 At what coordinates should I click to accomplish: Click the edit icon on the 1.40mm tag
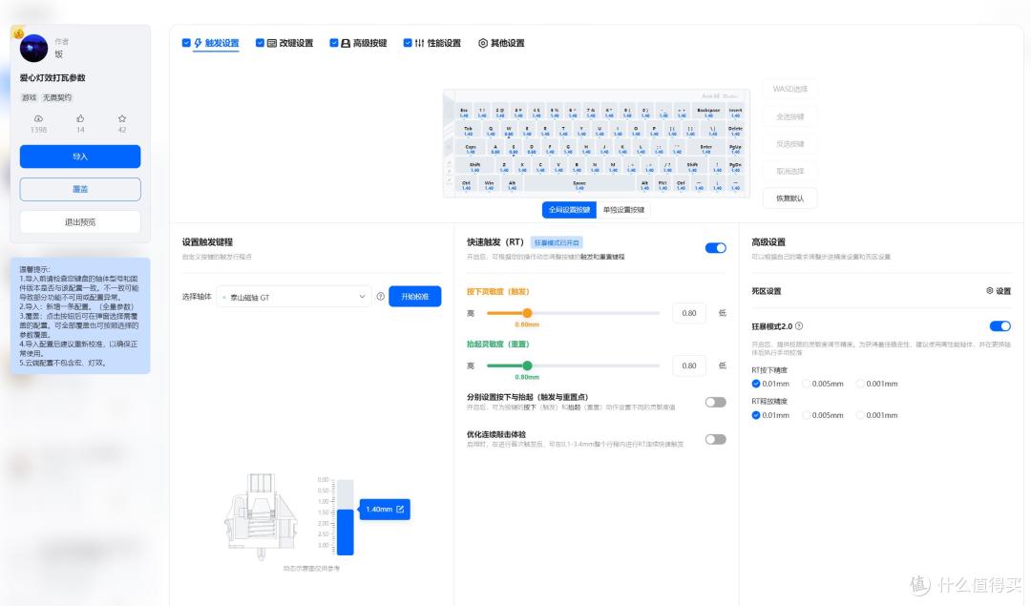400,510
